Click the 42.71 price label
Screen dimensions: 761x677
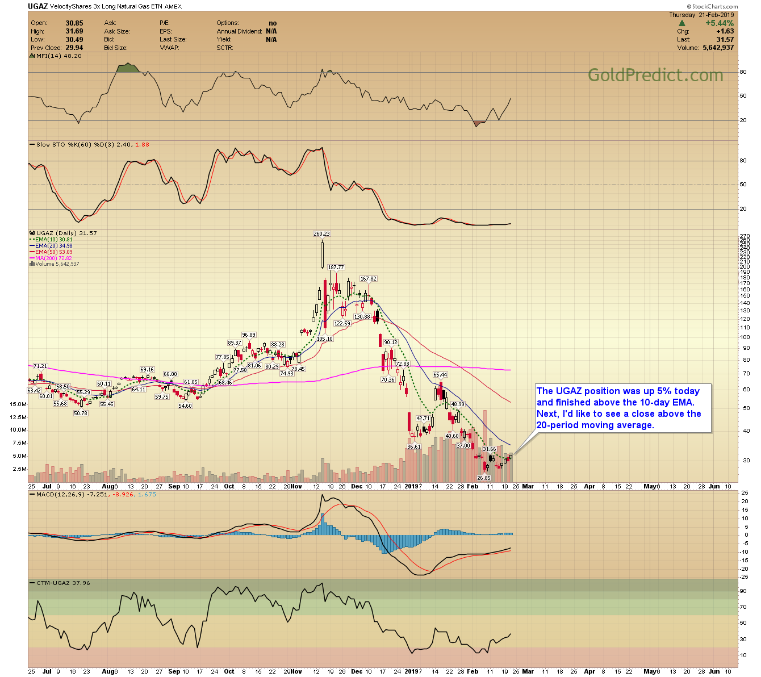[x=423, y=419]
